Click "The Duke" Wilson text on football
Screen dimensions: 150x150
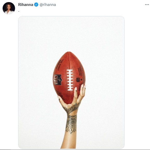[60, 64]
